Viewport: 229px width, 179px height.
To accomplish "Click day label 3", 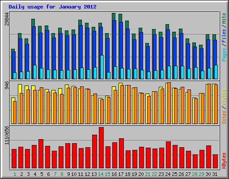I will pos(28,174).
